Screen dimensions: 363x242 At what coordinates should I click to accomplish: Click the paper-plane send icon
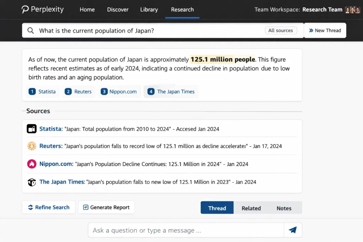(293, 230)
